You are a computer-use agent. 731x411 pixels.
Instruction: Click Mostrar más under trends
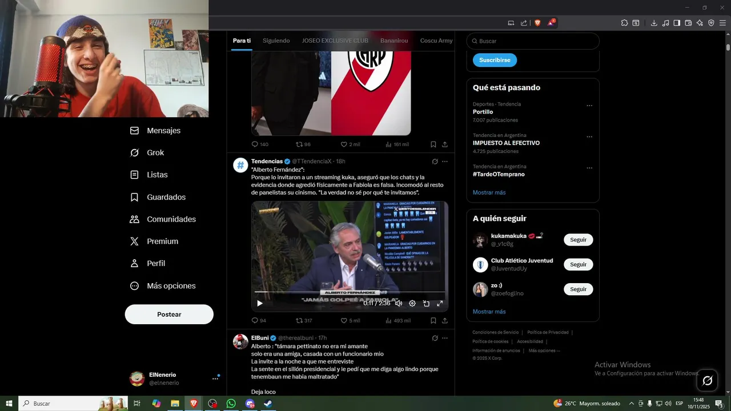pyautogui.click(x=489, y=193)
